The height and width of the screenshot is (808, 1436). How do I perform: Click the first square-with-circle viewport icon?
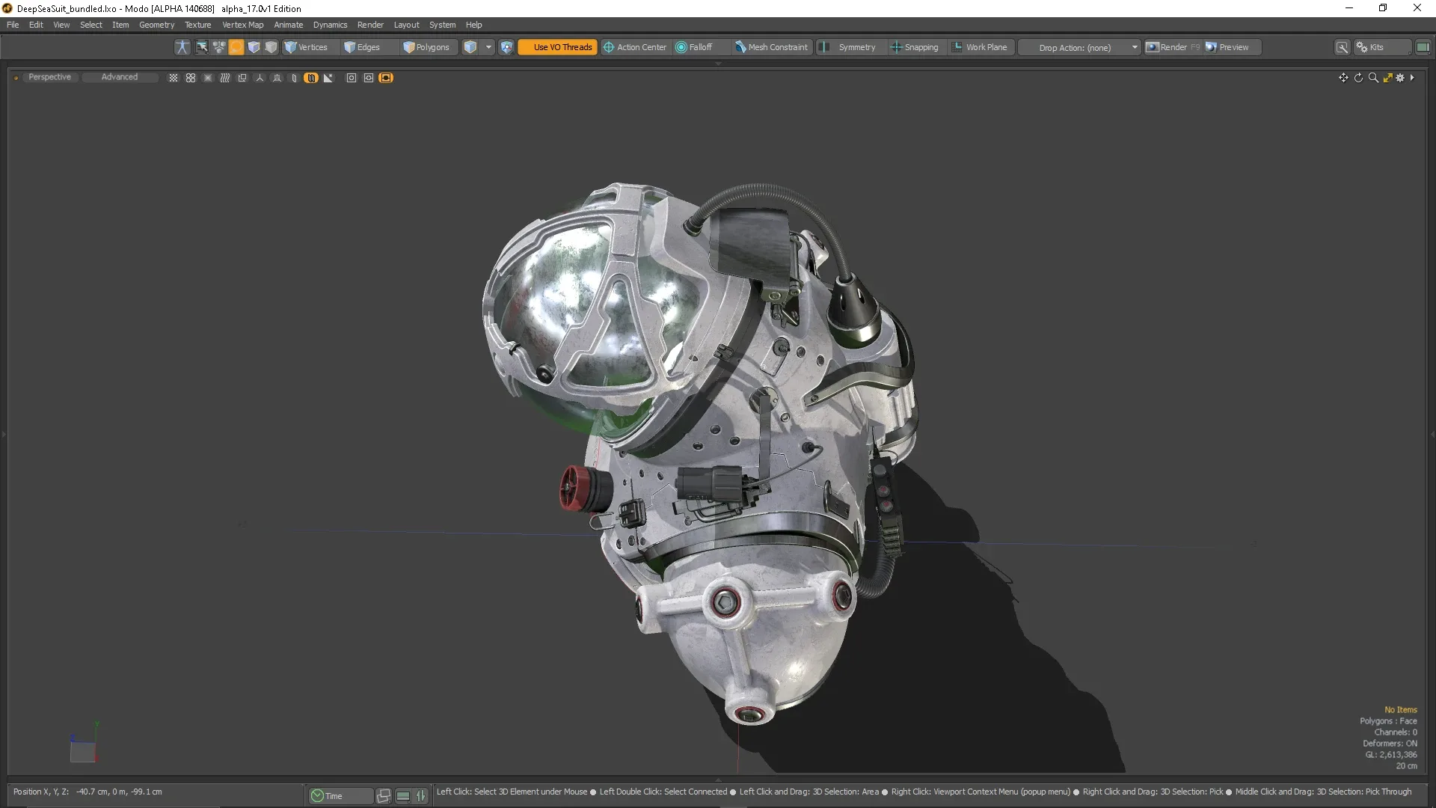[352, 78]
